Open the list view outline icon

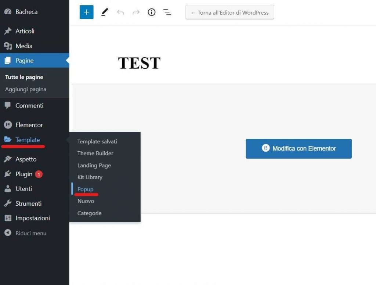[x=167, y=12]
